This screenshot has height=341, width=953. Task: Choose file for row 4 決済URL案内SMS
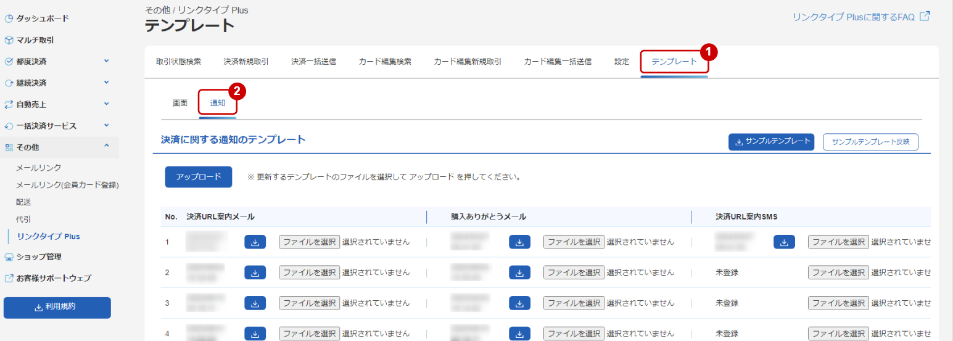click(838, 334)
